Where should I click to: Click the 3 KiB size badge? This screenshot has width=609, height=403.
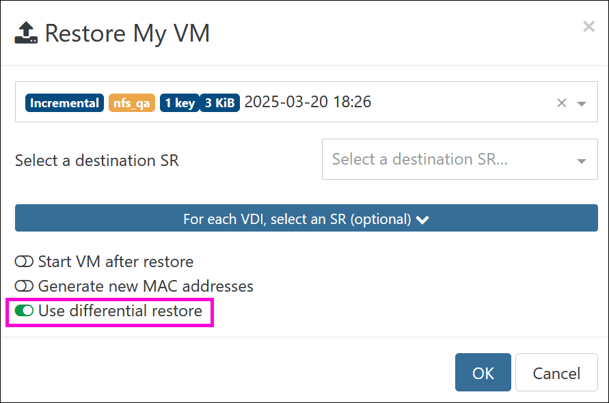[x=220, y=103]
